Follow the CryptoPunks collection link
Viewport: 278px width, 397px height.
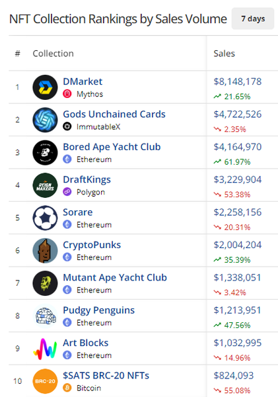click(92, 245)
